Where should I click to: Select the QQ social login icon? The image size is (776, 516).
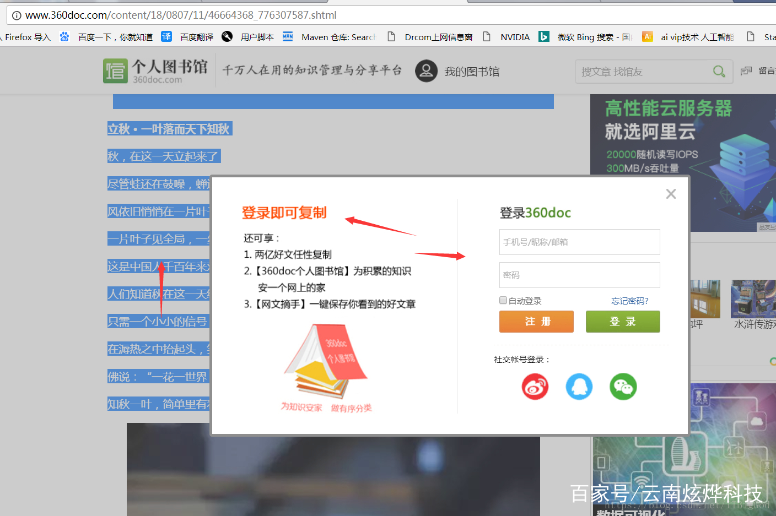pos(579,387)
